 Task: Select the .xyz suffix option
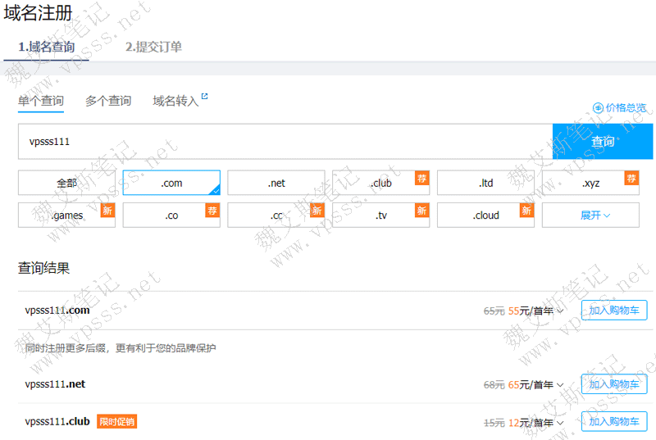pyautogui.click(x=590, y=183)
